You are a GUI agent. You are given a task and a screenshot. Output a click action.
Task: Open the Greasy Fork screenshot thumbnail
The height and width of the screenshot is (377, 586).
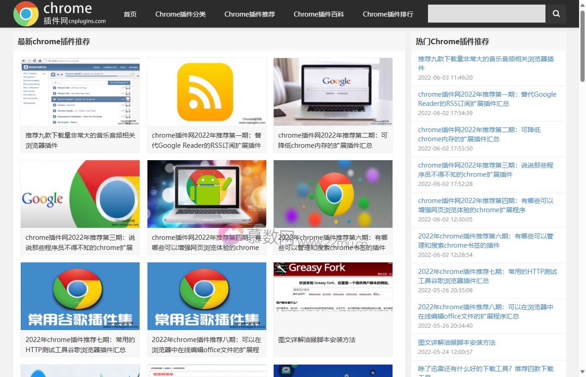pyautogui.click(x=333, y=296)
